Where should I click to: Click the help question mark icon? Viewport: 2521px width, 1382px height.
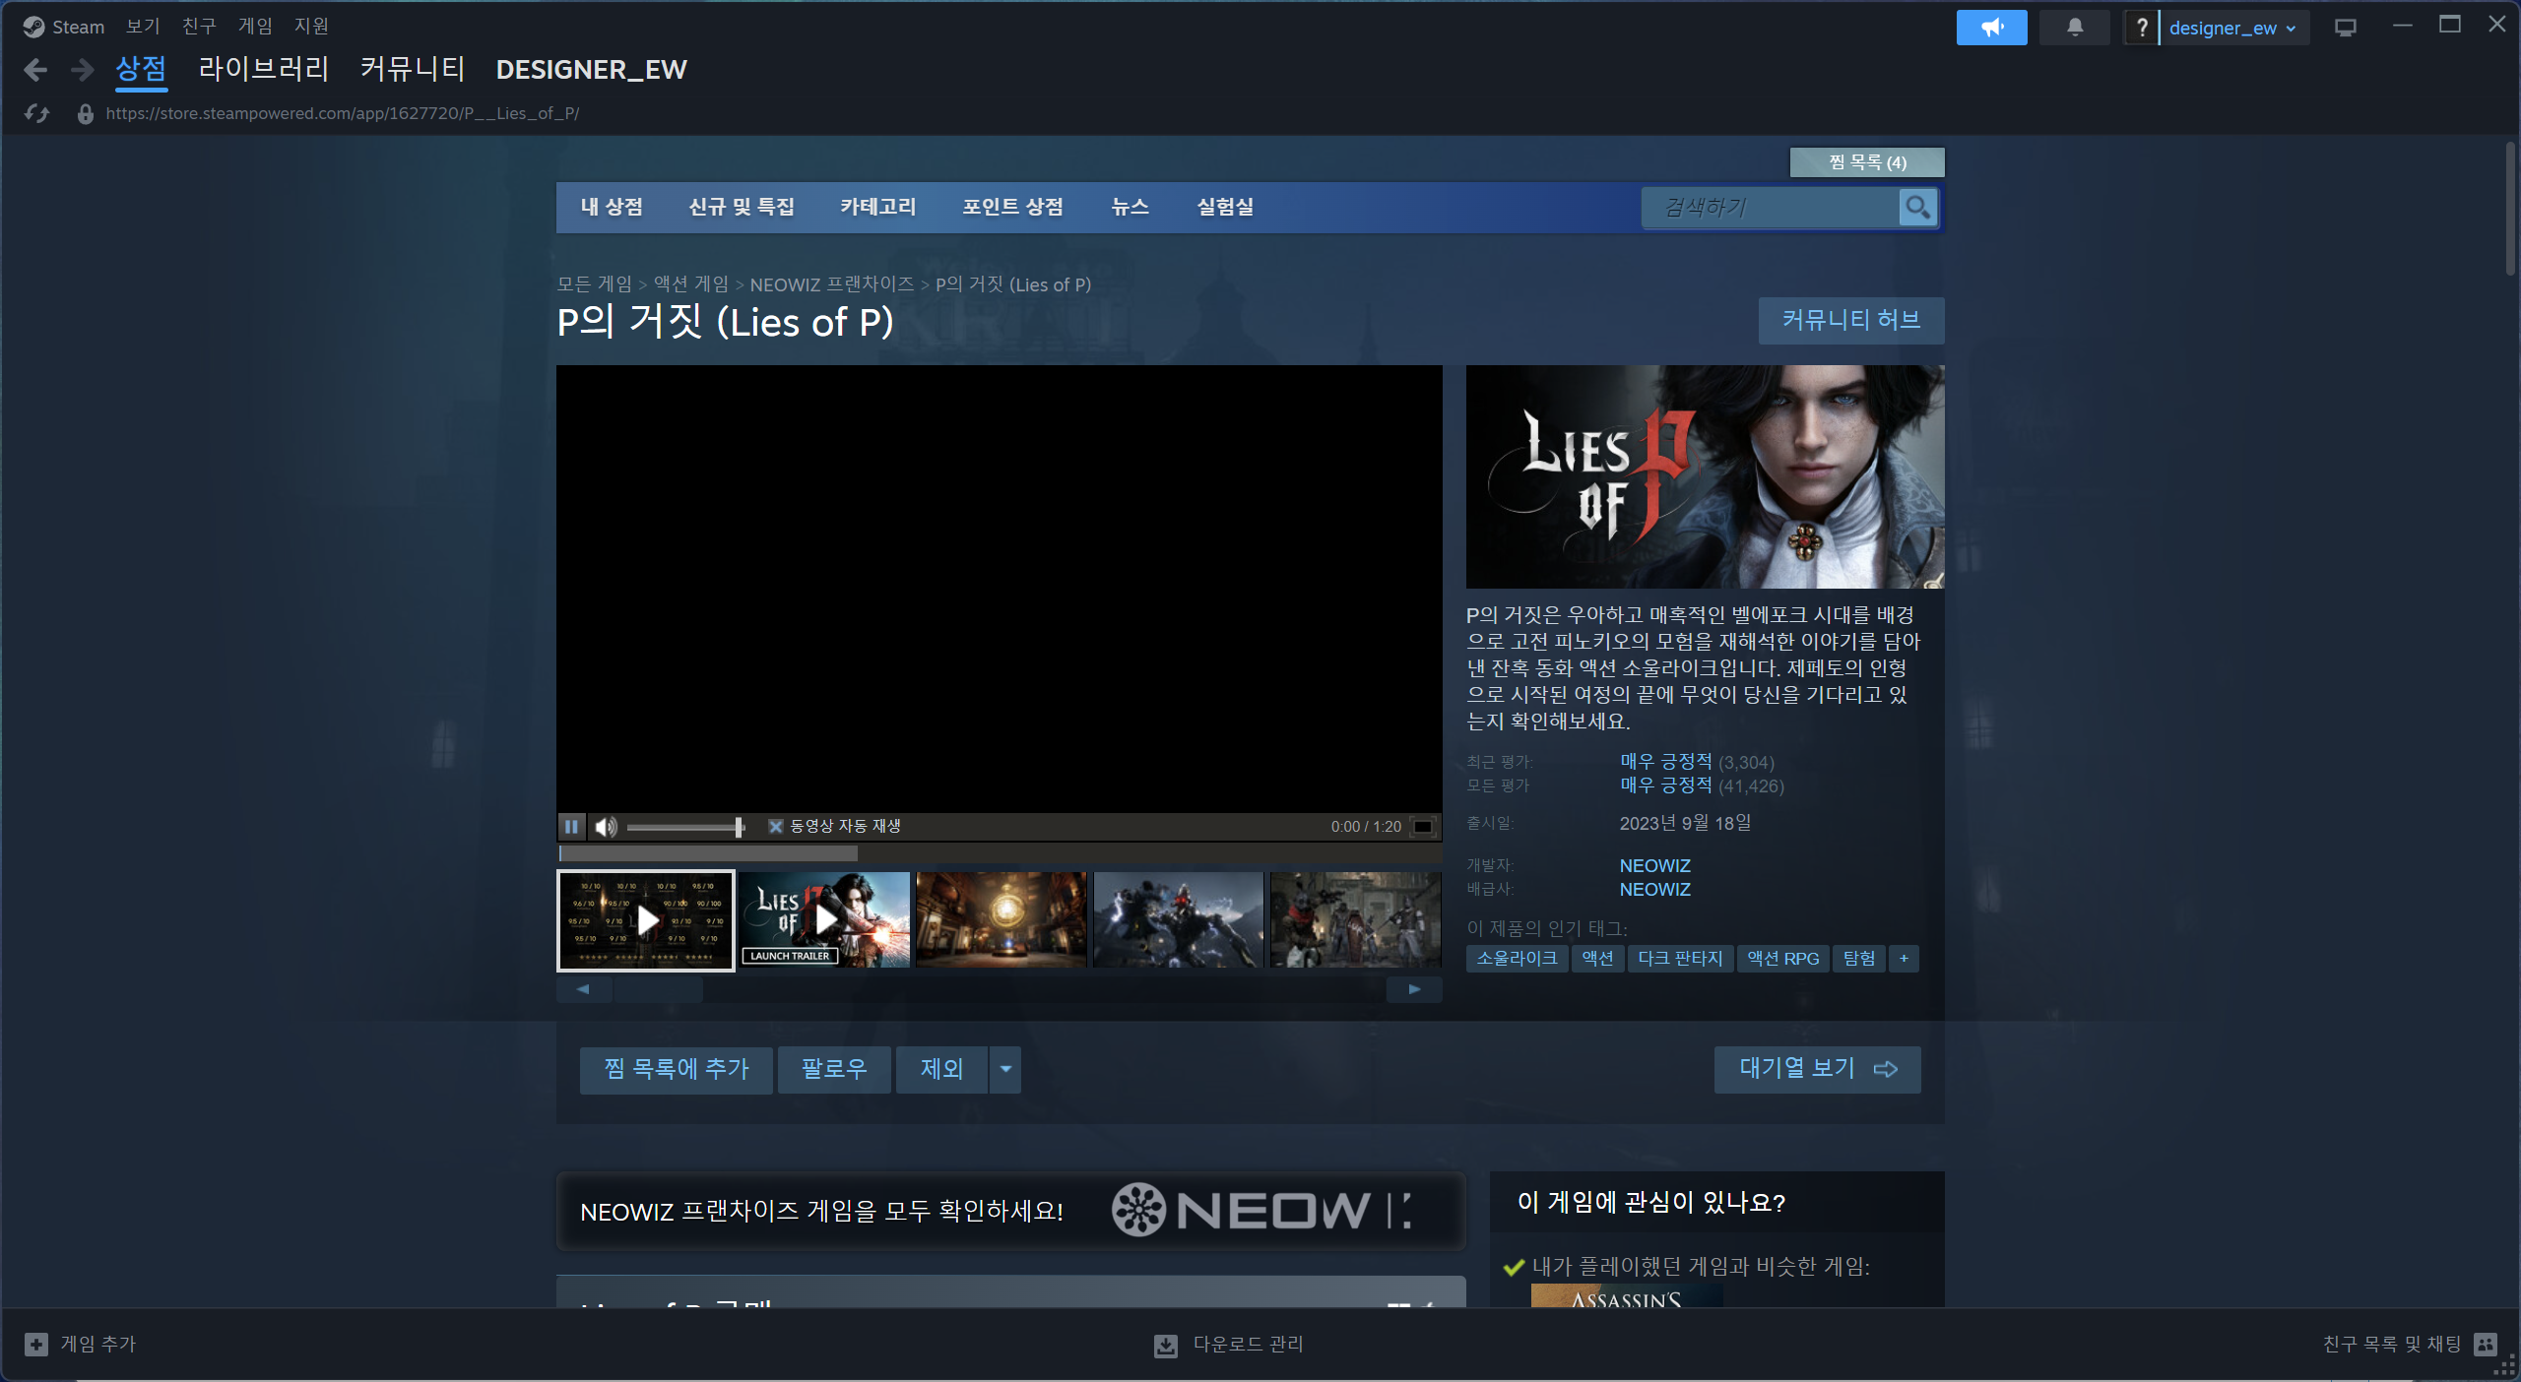click(2141, 28)
